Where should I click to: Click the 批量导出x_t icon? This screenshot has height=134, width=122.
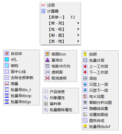[x=7, y=90]
